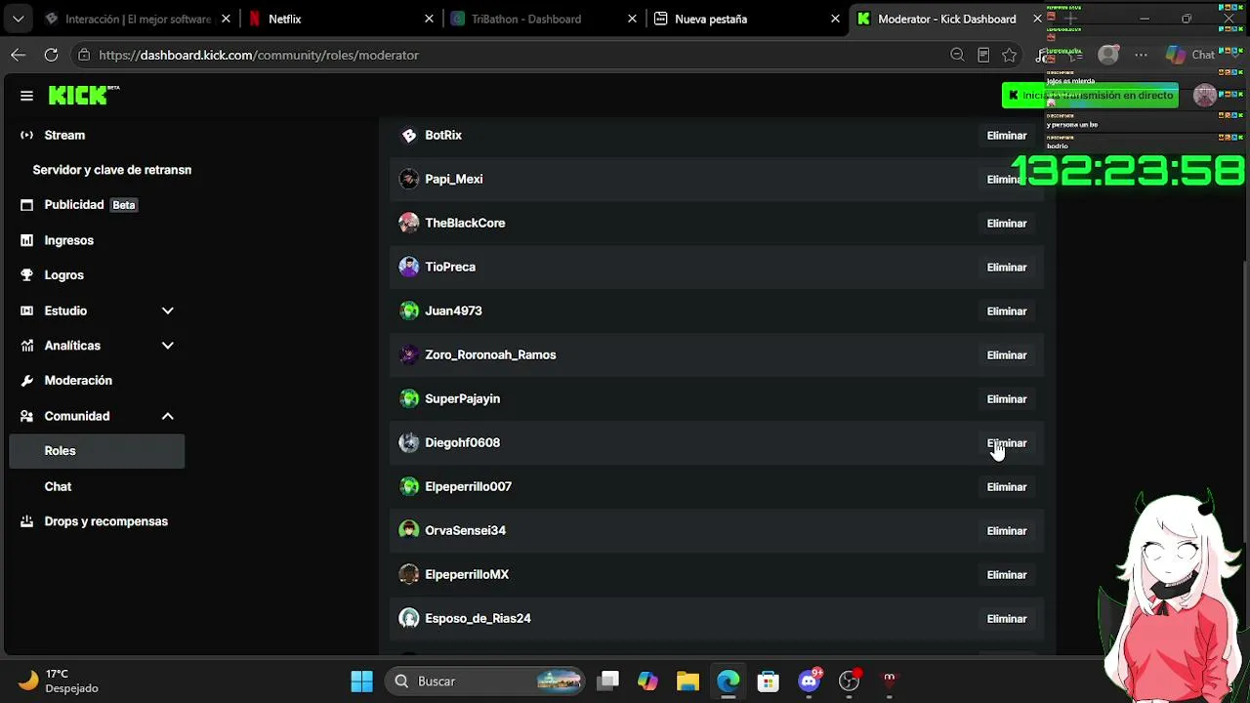Remove Esposo_de_Rias24 as moderator

1007,619
